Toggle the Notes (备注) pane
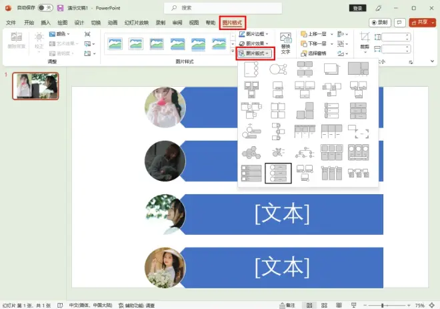Image resolution: width=440 pixels, height=309 pixels. click(x=287, y=305)
